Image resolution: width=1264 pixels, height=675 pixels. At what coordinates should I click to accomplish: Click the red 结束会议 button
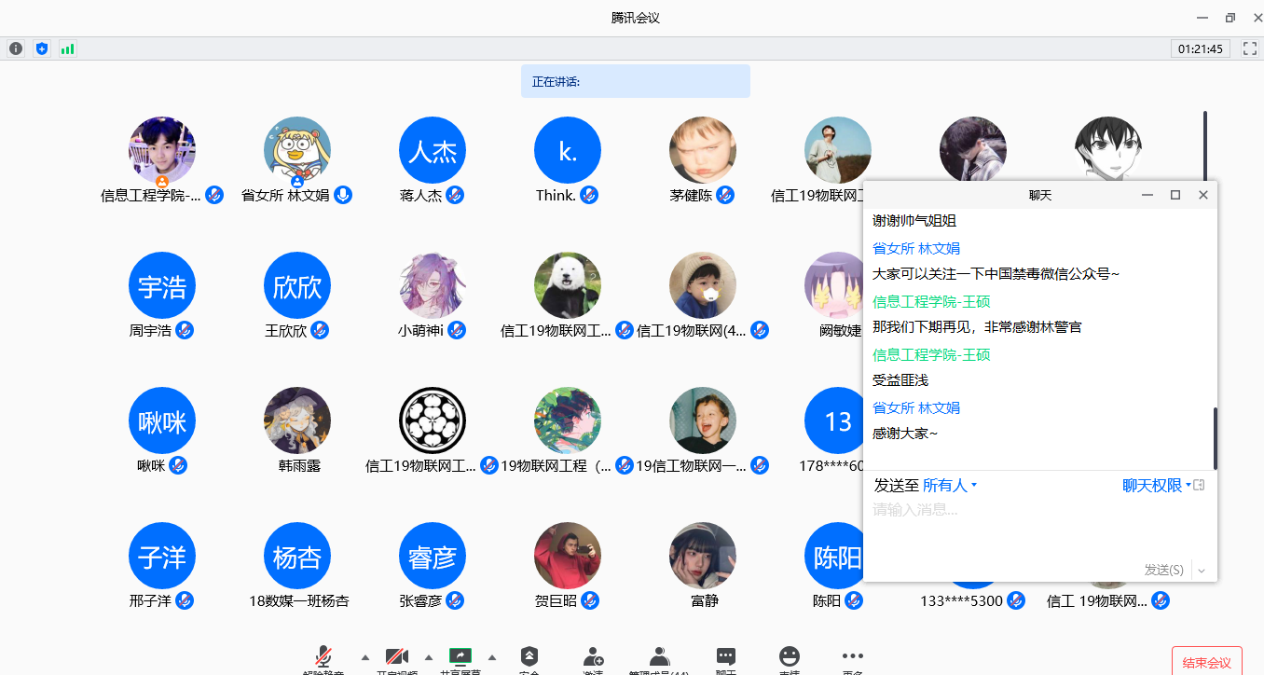[1206, 662]
